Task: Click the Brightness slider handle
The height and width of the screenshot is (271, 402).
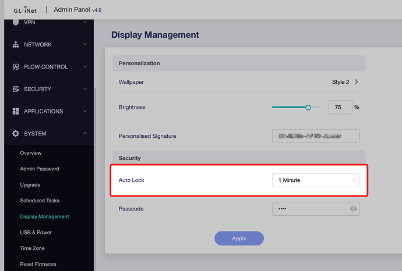Action: click(308, 108)
